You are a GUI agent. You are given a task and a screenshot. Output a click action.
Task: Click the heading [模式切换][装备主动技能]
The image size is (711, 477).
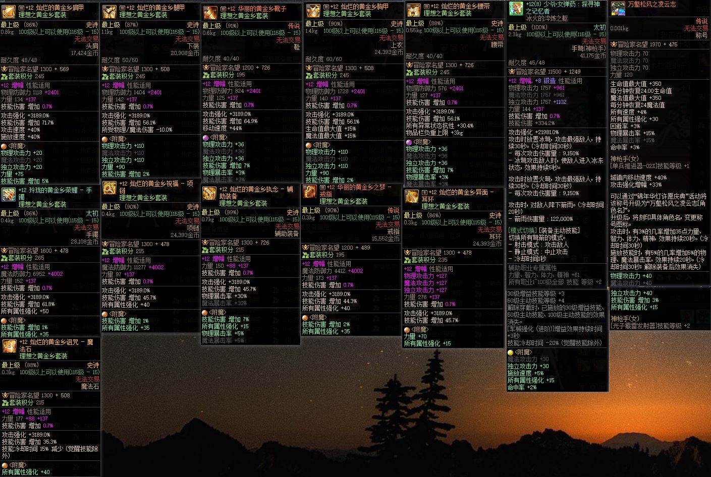(544, 230)
